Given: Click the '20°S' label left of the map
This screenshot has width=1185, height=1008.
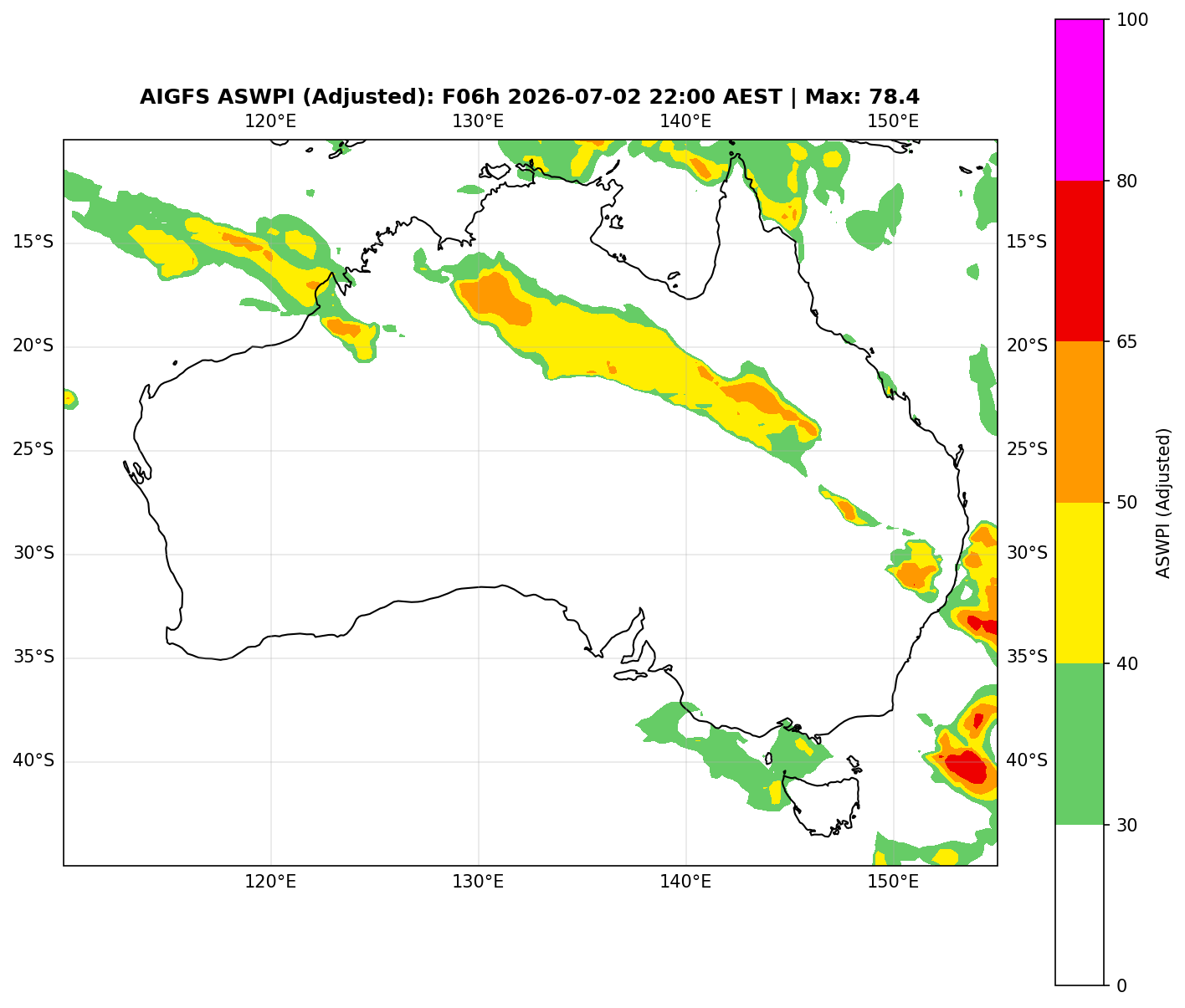Looking at the screenshot, I should pyautogui.click(x=33, y=346).
